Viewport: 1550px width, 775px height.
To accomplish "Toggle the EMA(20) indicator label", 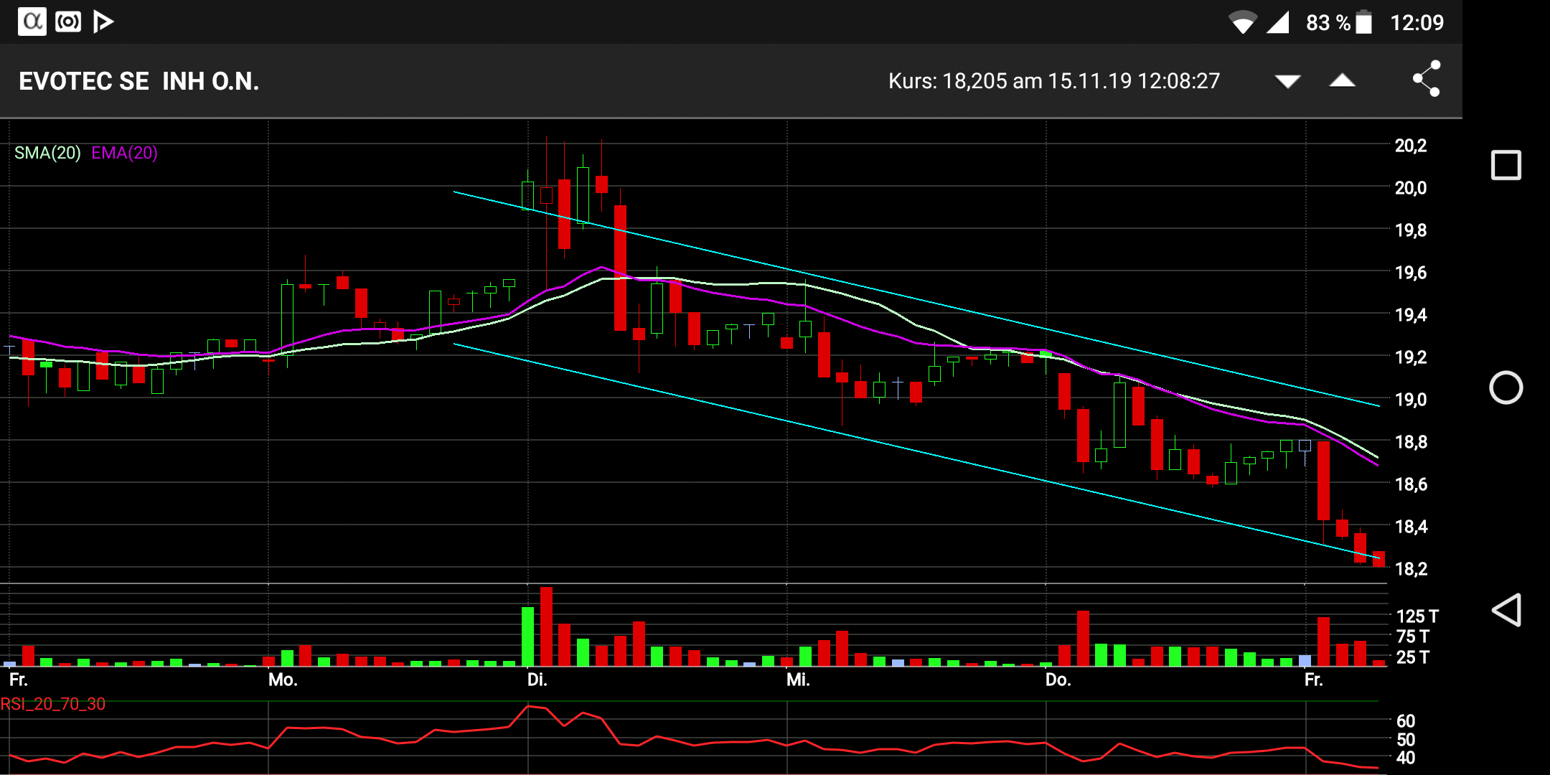I will point(124,153).
